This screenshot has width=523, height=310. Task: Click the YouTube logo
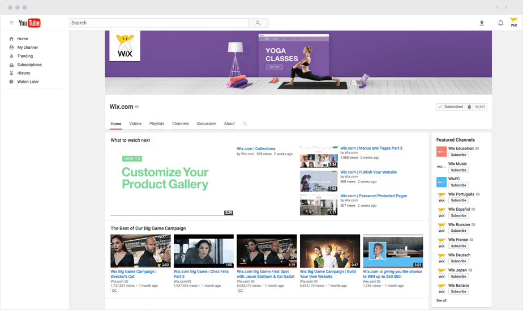pos(29,23)
